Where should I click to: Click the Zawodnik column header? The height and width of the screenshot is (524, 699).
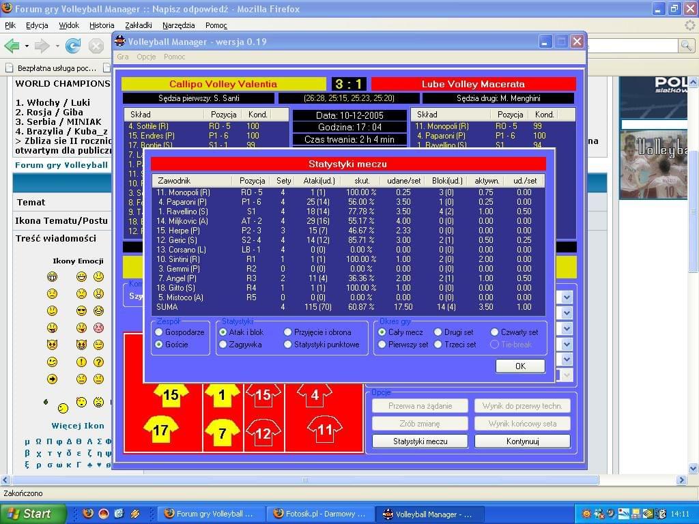click(174, 181)
